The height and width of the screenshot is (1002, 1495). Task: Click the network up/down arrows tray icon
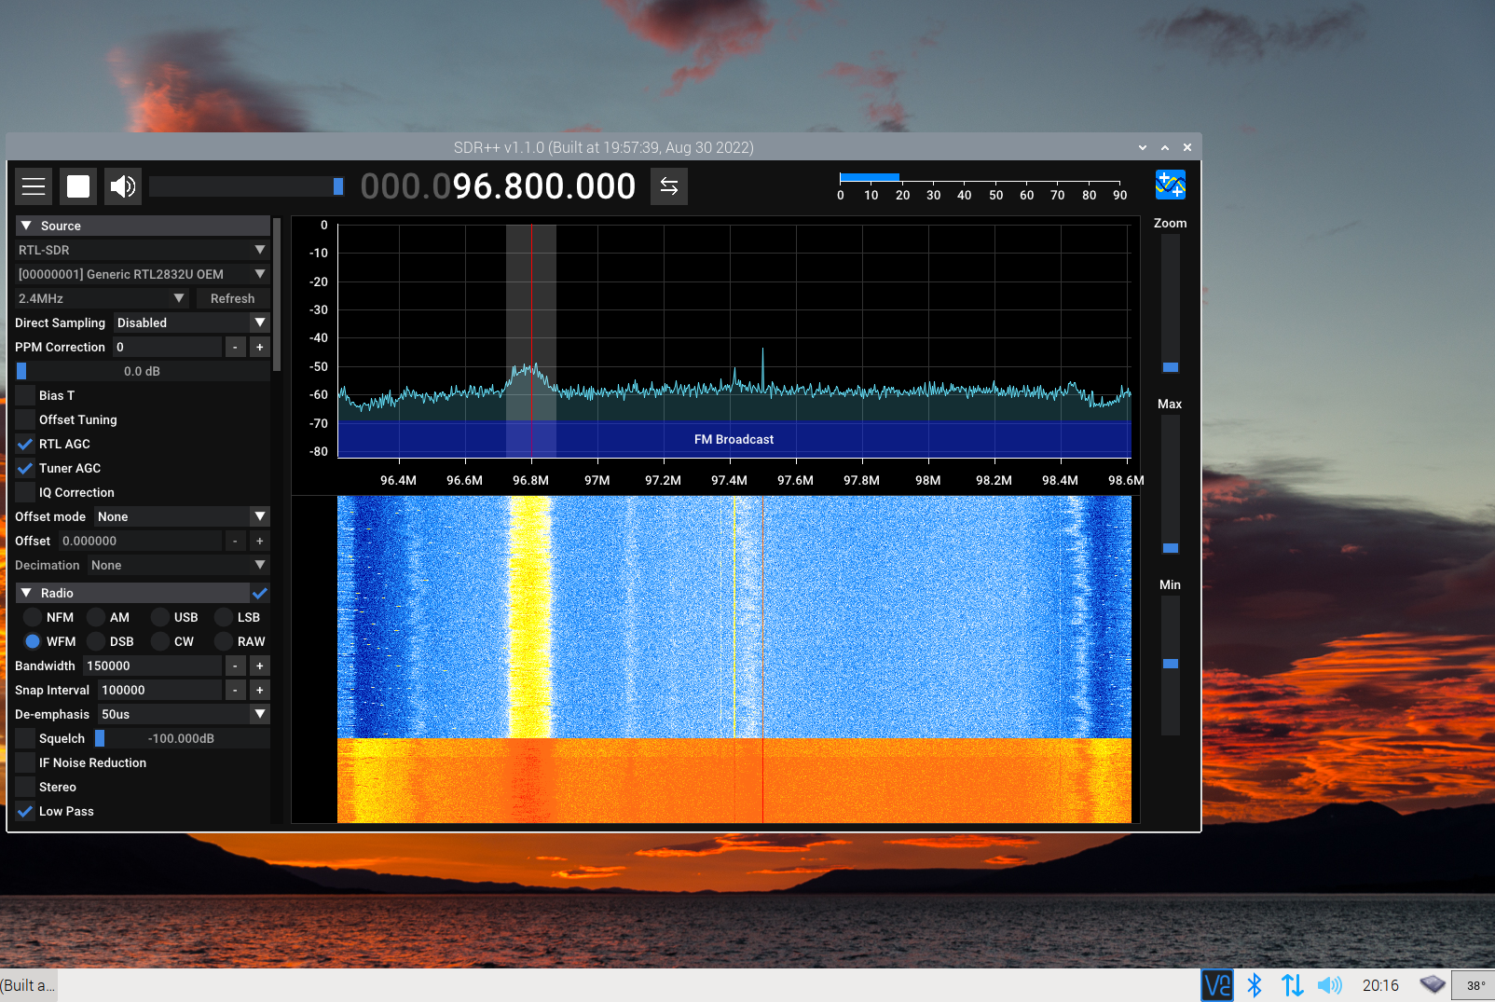point(1292,984)
